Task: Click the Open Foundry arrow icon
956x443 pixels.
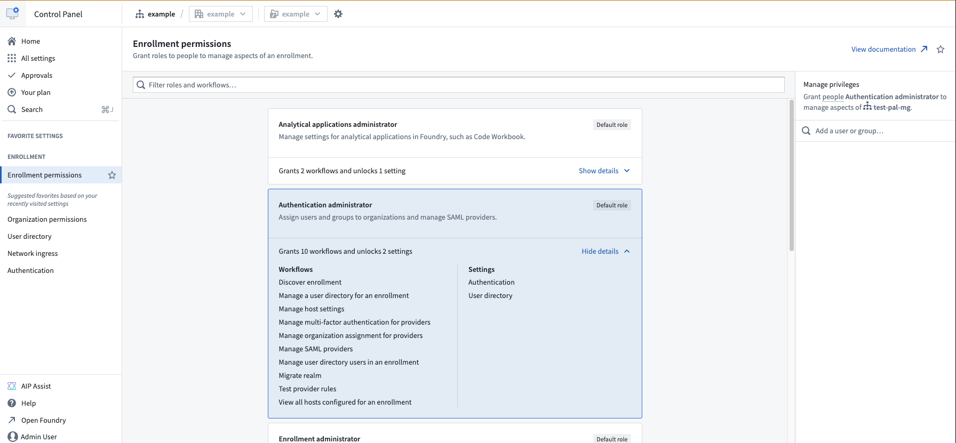Action: 12,420
